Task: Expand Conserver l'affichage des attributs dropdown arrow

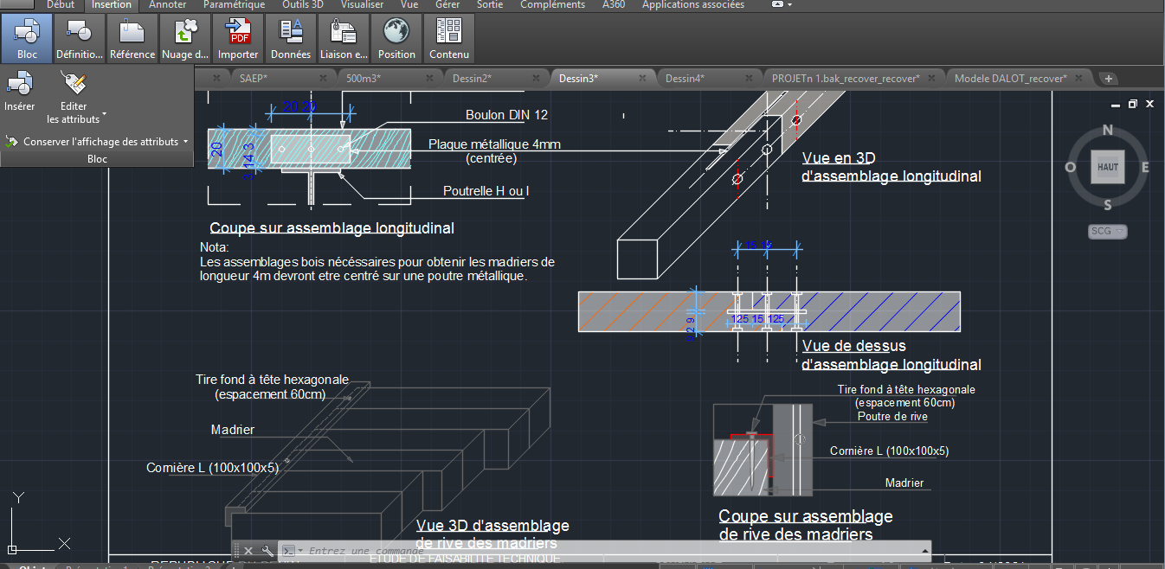Action: [185, 141]
